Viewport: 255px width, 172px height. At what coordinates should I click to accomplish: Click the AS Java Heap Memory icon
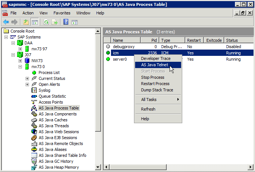point(34,167)
